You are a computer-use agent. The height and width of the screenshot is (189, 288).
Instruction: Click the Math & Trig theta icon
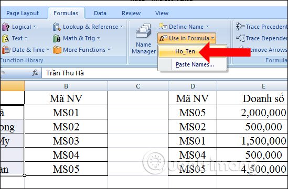(57, 39)
